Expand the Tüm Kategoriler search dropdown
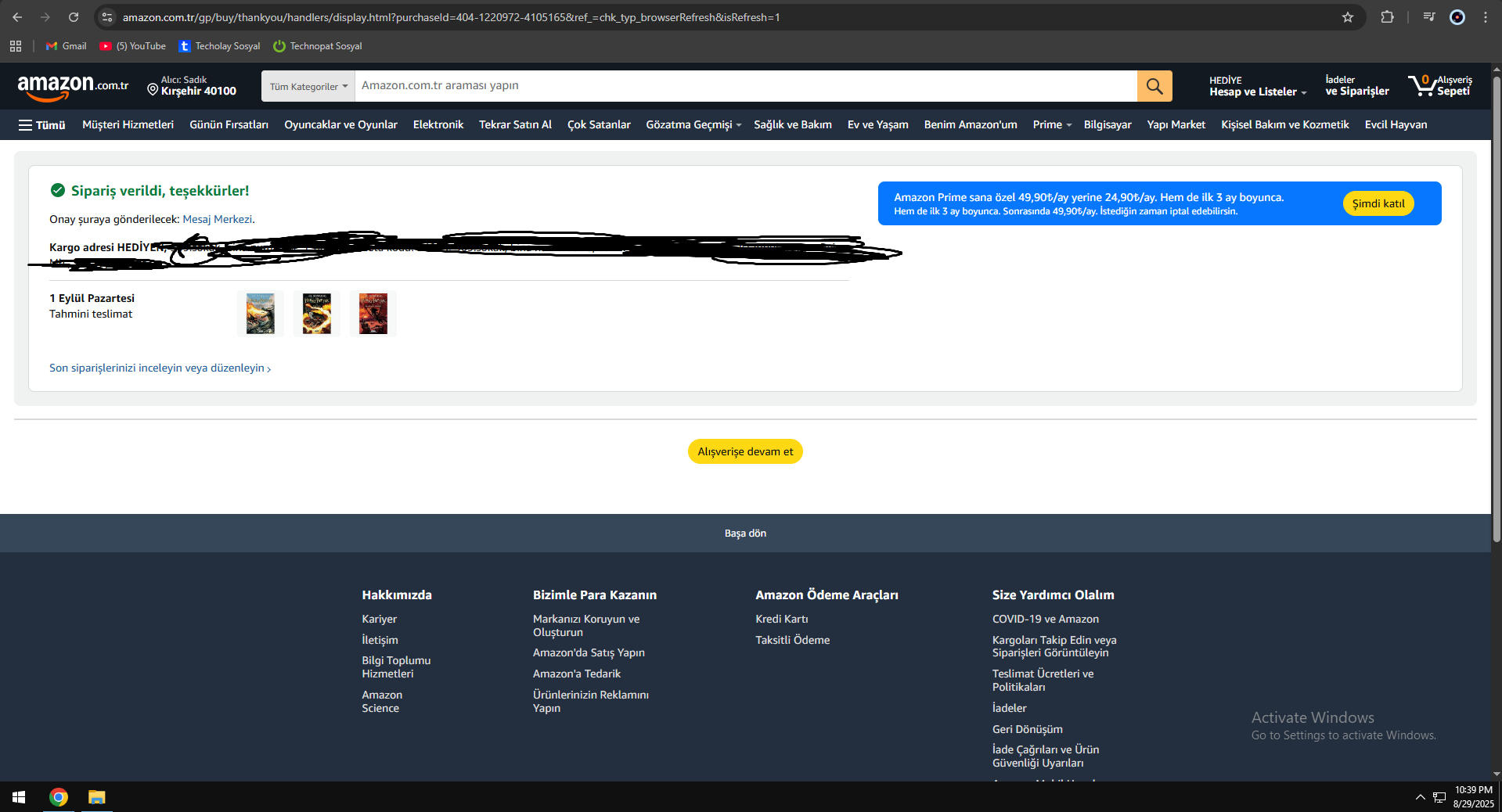This screenshot has width=1502, height=812. click(308, 86)
